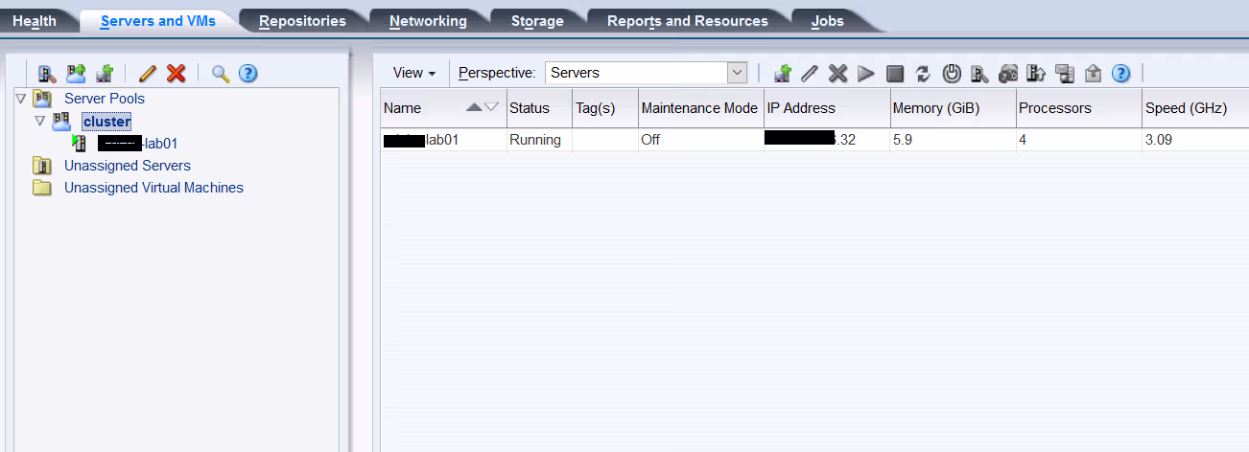Go to the Jobs tab
Screen dimensions: 1249x452
tap(827, 21)
